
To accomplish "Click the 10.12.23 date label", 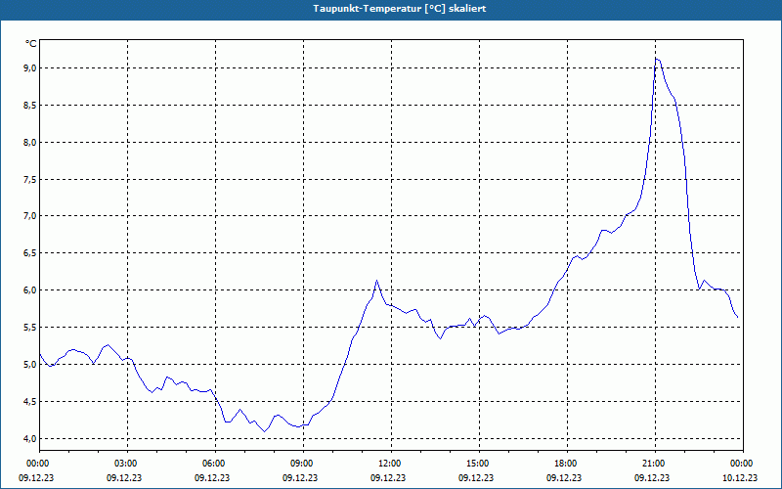I will click(740, 477).
